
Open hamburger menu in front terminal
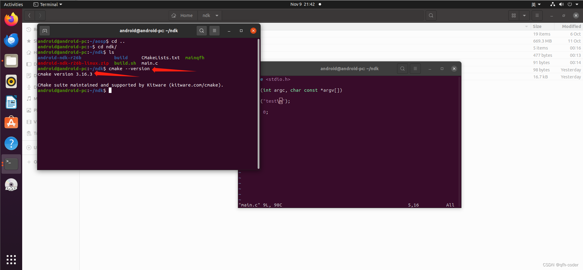coord(214,31)
